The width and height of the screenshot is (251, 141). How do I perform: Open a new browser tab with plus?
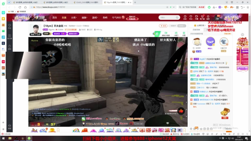click(135, 2)
